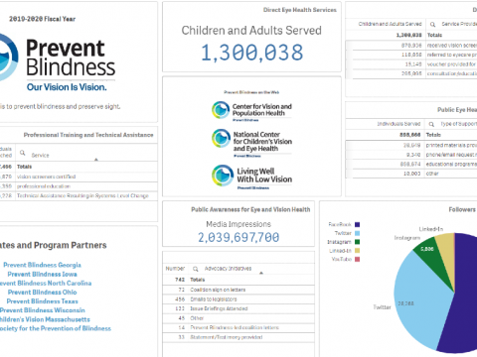Image resolution: width=477 pixels, height=357 pixels.
Task: Click search icon for Advocacy Initiatives column
Action: (x=196, y=269)
